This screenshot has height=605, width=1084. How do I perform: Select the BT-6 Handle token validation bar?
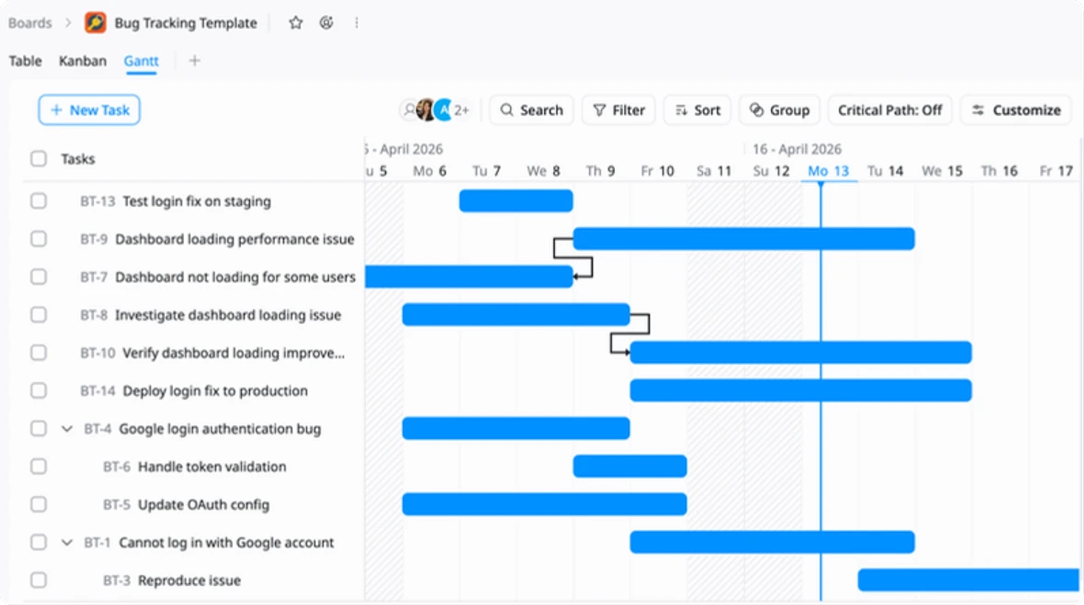click(630, 466)
